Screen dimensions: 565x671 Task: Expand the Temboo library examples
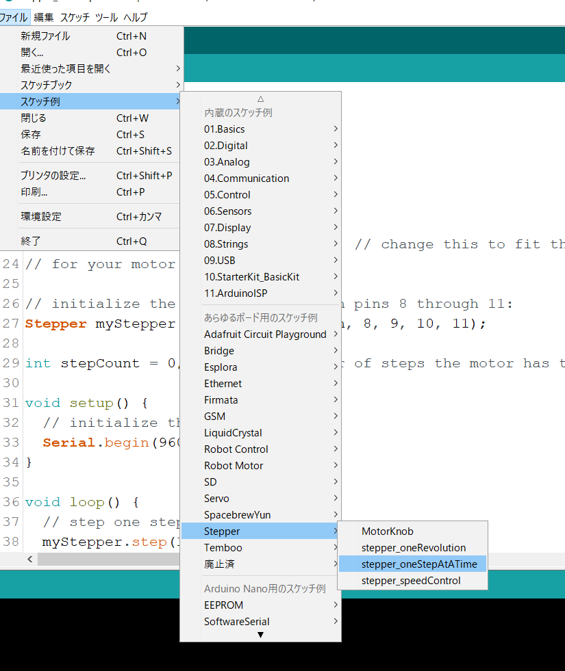(260, 547)
